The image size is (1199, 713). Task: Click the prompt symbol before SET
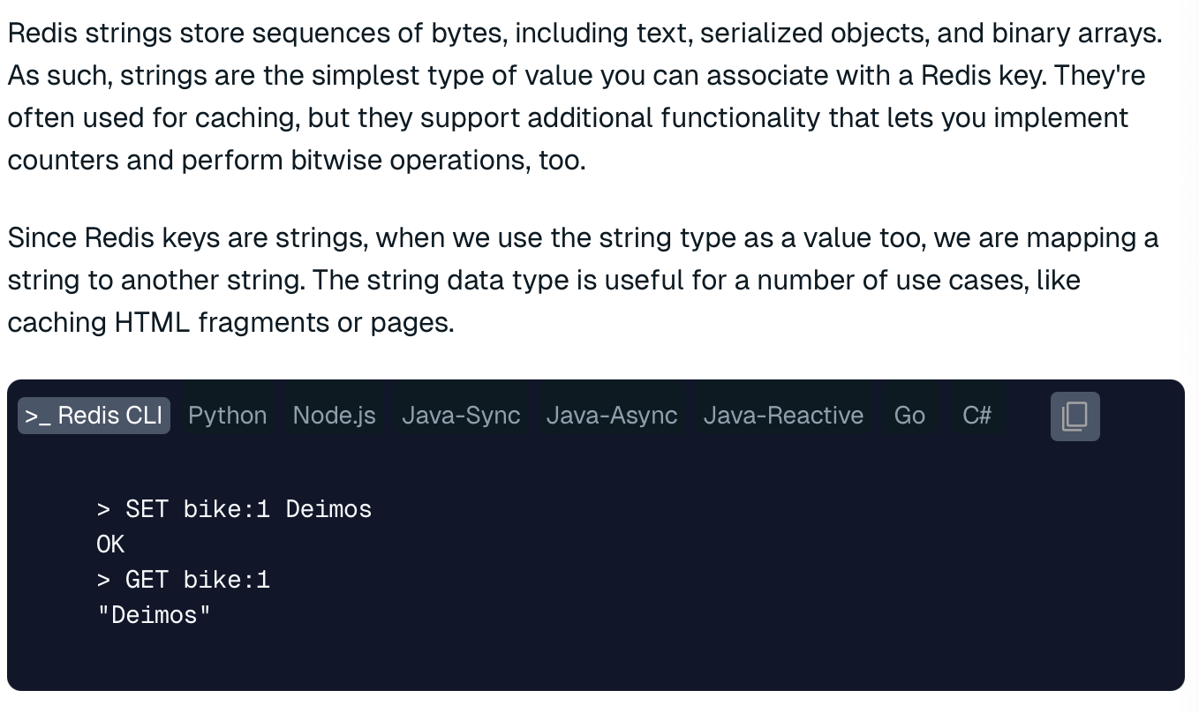(104, 509)
